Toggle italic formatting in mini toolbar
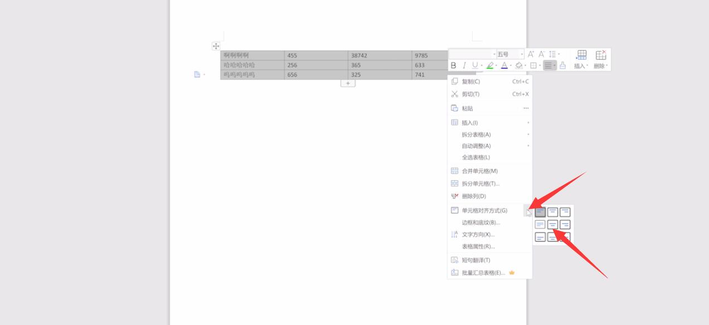 click(x=464, y=66)
